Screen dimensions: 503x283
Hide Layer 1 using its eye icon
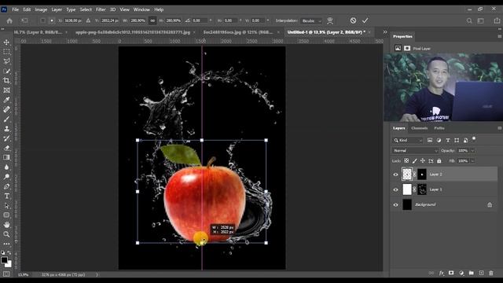395,189
